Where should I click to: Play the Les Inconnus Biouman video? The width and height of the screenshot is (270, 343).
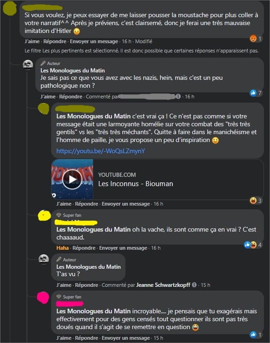[x=72, y=179]
